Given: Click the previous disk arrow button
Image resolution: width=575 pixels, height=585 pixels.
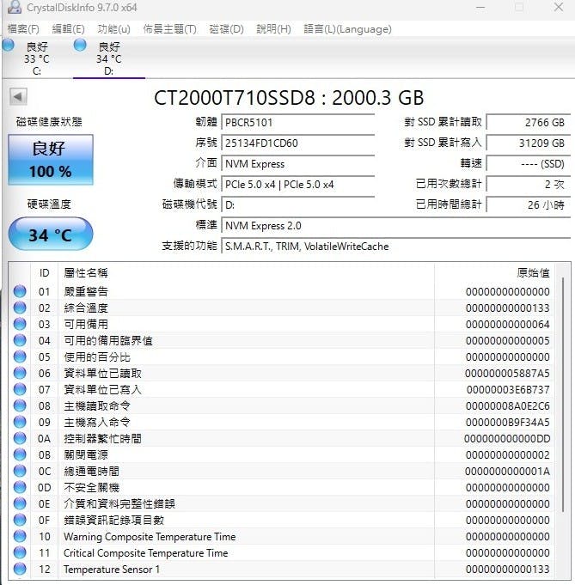Looking at the screenshot, I should [18, 97].
